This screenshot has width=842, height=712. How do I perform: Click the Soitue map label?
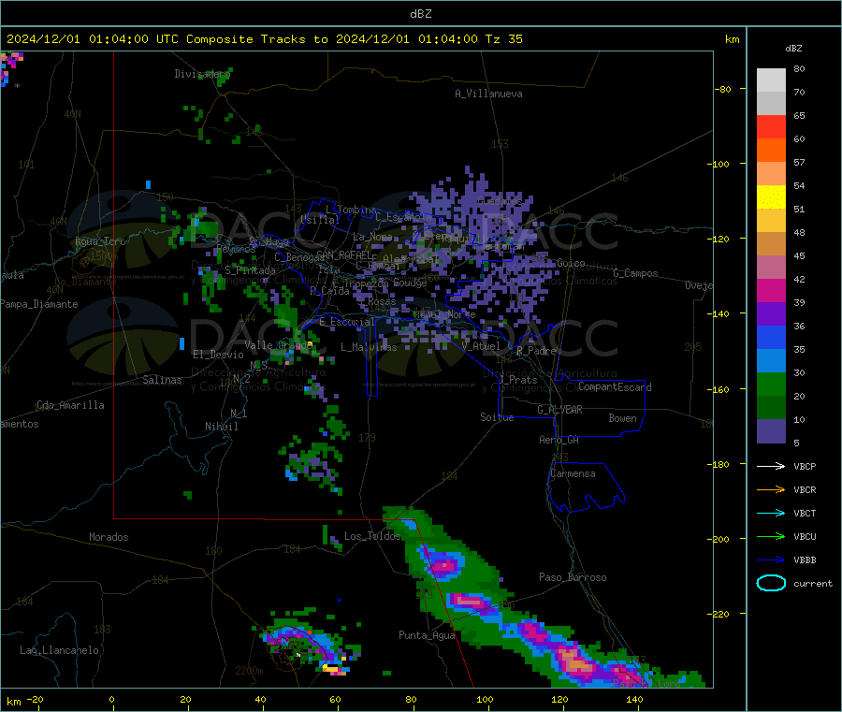coord(497,417)
